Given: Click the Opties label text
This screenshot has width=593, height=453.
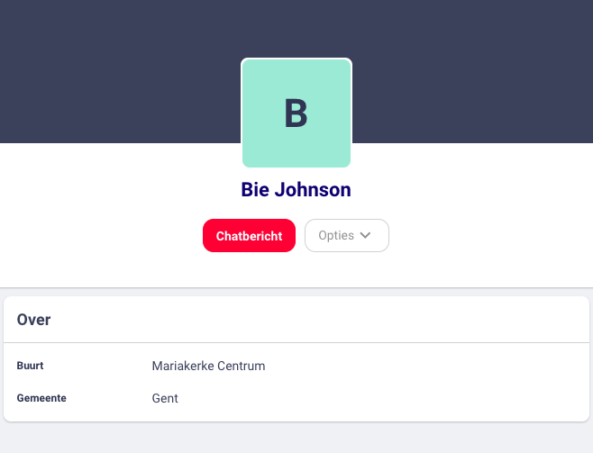Looking at the screenshot, I should tap(336, 236).
